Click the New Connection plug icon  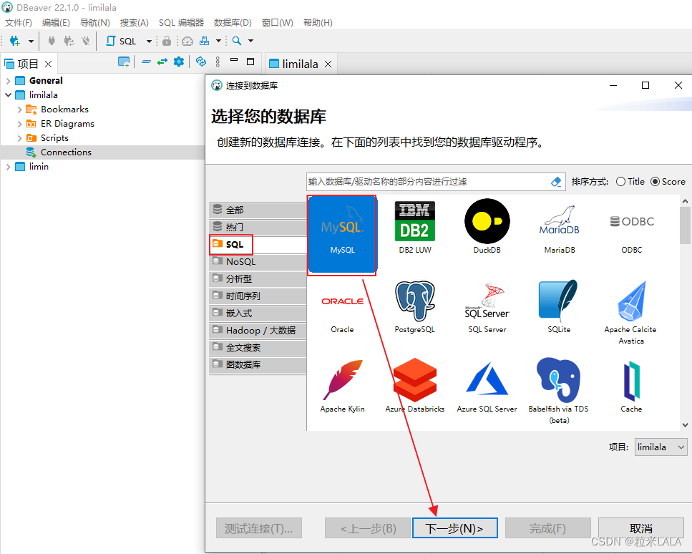point(15,41)
